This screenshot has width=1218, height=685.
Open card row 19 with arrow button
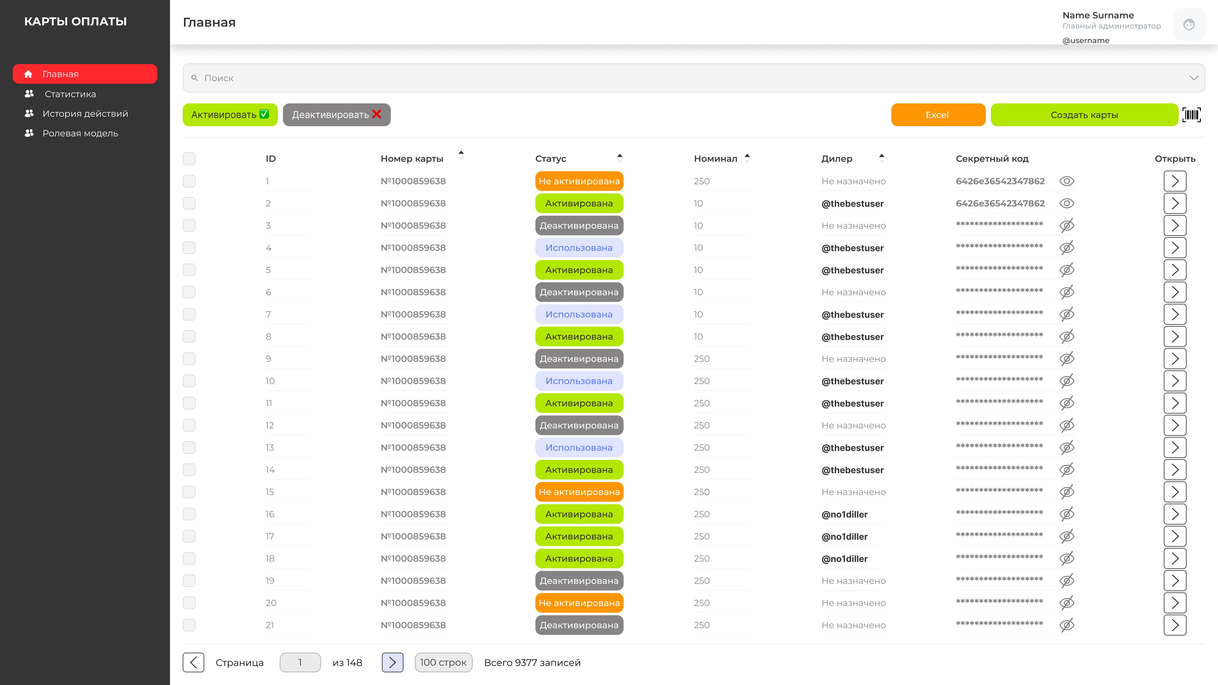[1175, 581]
